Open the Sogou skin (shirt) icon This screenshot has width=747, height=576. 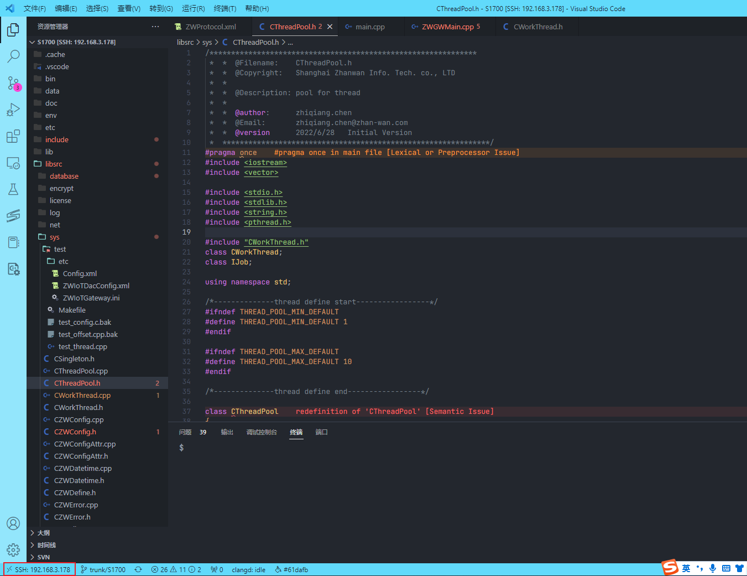pyautogui.click(x=739, y=568)
